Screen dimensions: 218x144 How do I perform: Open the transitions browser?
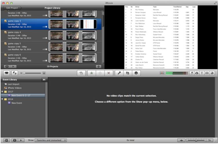pyautogui.click(x=207, y=73)
